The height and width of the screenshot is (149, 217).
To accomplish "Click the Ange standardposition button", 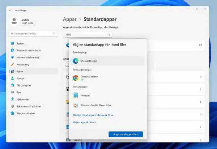I will click(x=125, y=134).
